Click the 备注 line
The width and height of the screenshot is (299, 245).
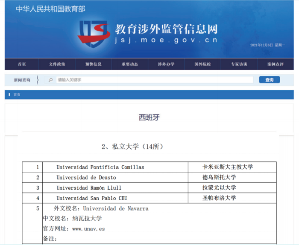tap(50, 239)
